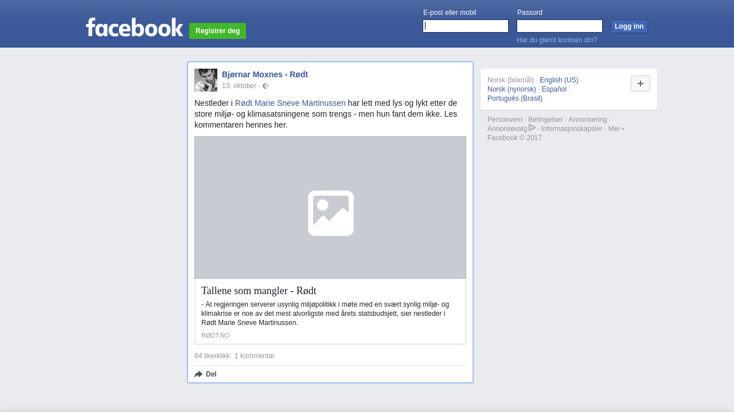Click the article description text about regjeringen
The image size is (734, 412).
pyautogui.click(x=325, y=314)
